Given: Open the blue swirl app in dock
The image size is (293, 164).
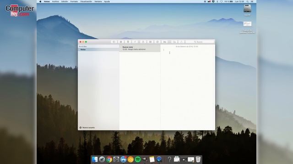Looking at the screenshot, I should (159, 159).
